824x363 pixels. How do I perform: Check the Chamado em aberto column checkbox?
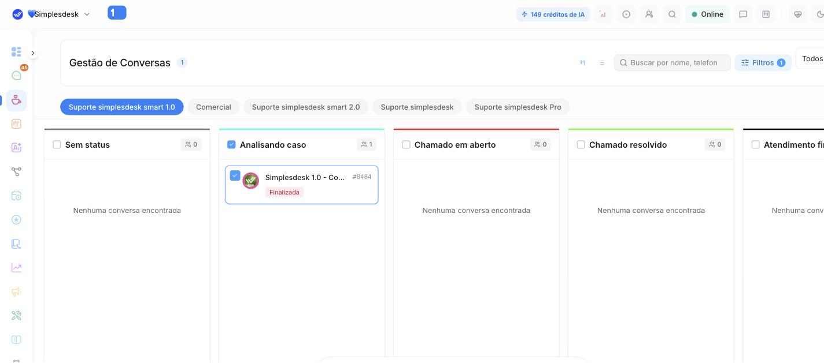tap(406, 145)
